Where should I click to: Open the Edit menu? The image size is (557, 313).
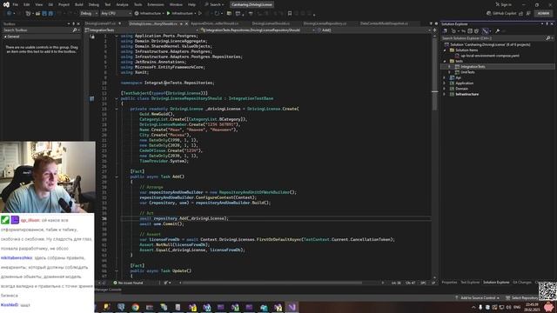pos(27,4)
